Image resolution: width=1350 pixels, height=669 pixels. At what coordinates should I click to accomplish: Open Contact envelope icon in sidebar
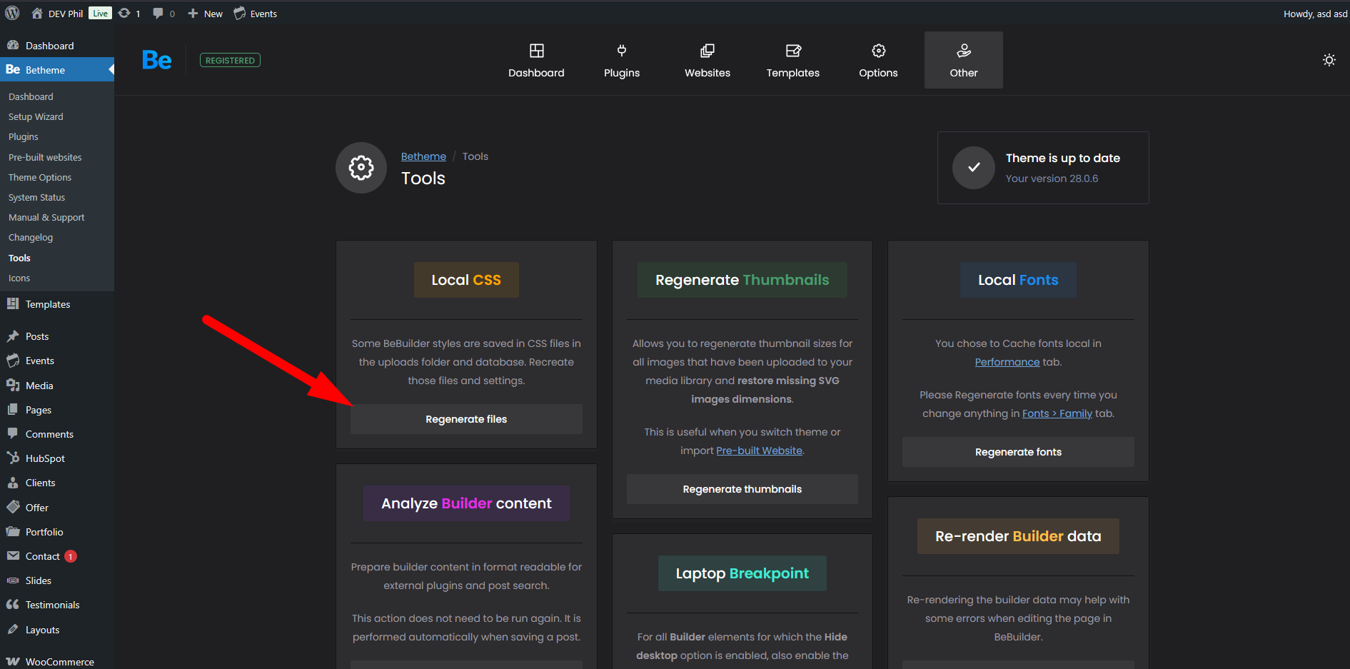pyautogui.click(x=12, y=555)
